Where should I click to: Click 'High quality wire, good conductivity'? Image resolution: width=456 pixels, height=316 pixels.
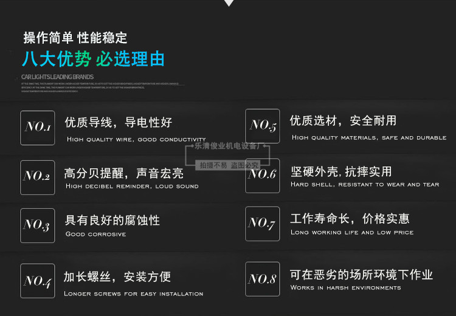click(x=136, y=140)
